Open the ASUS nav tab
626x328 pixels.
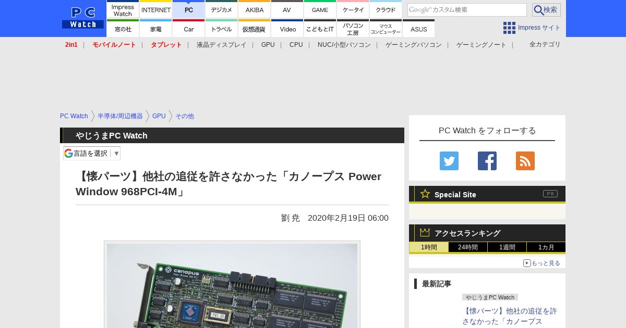tap(419, 29)
